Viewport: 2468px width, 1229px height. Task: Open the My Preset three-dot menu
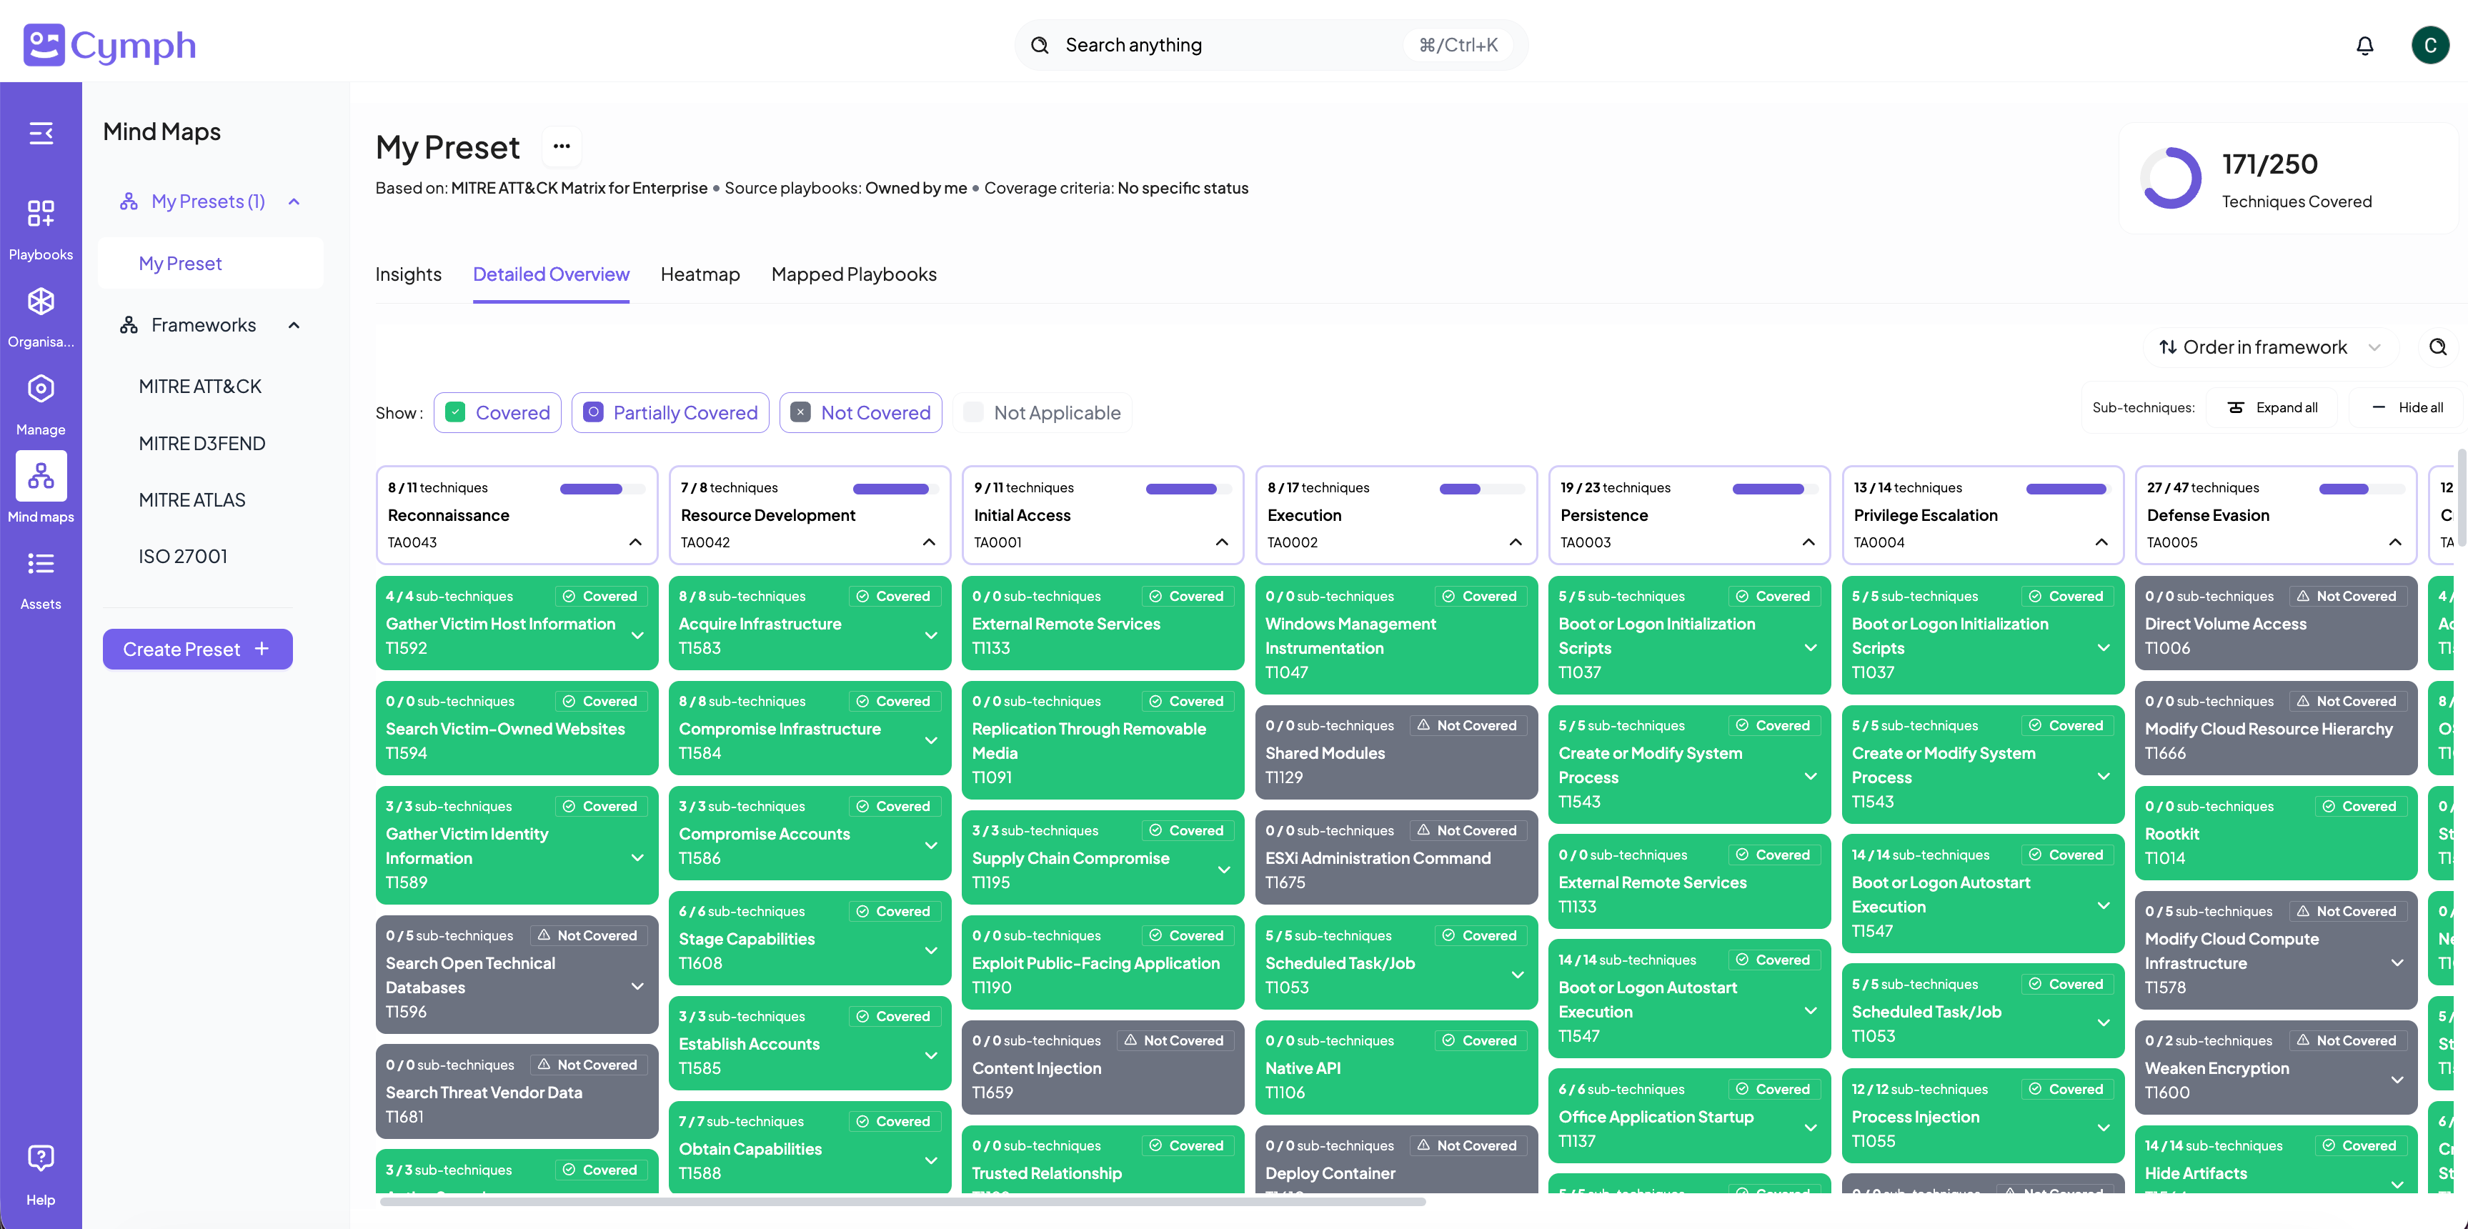pyautogui.click(x=562, y=146)
